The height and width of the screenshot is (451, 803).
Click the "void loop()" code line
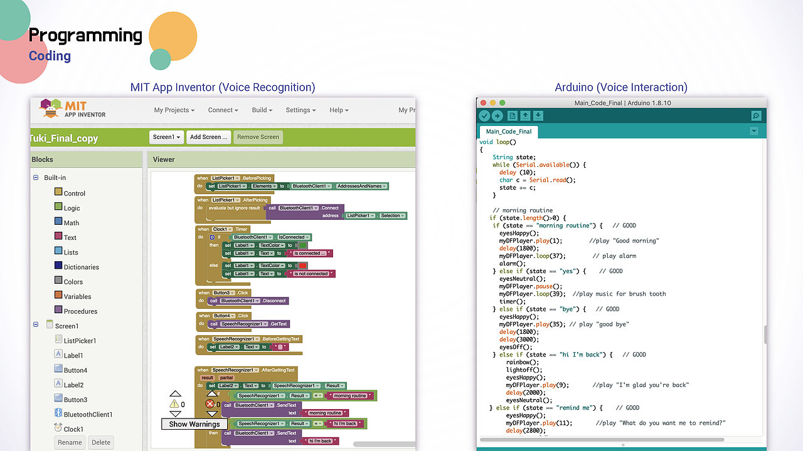pos(498,142)
